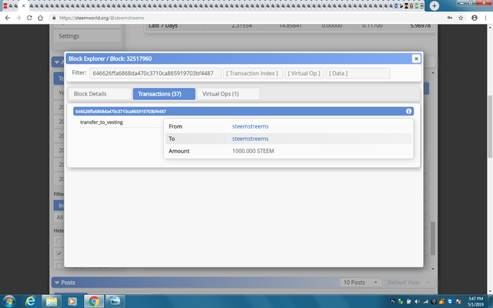Select the transaction hash header row
The image size is (493, 308).
(243, 111)
